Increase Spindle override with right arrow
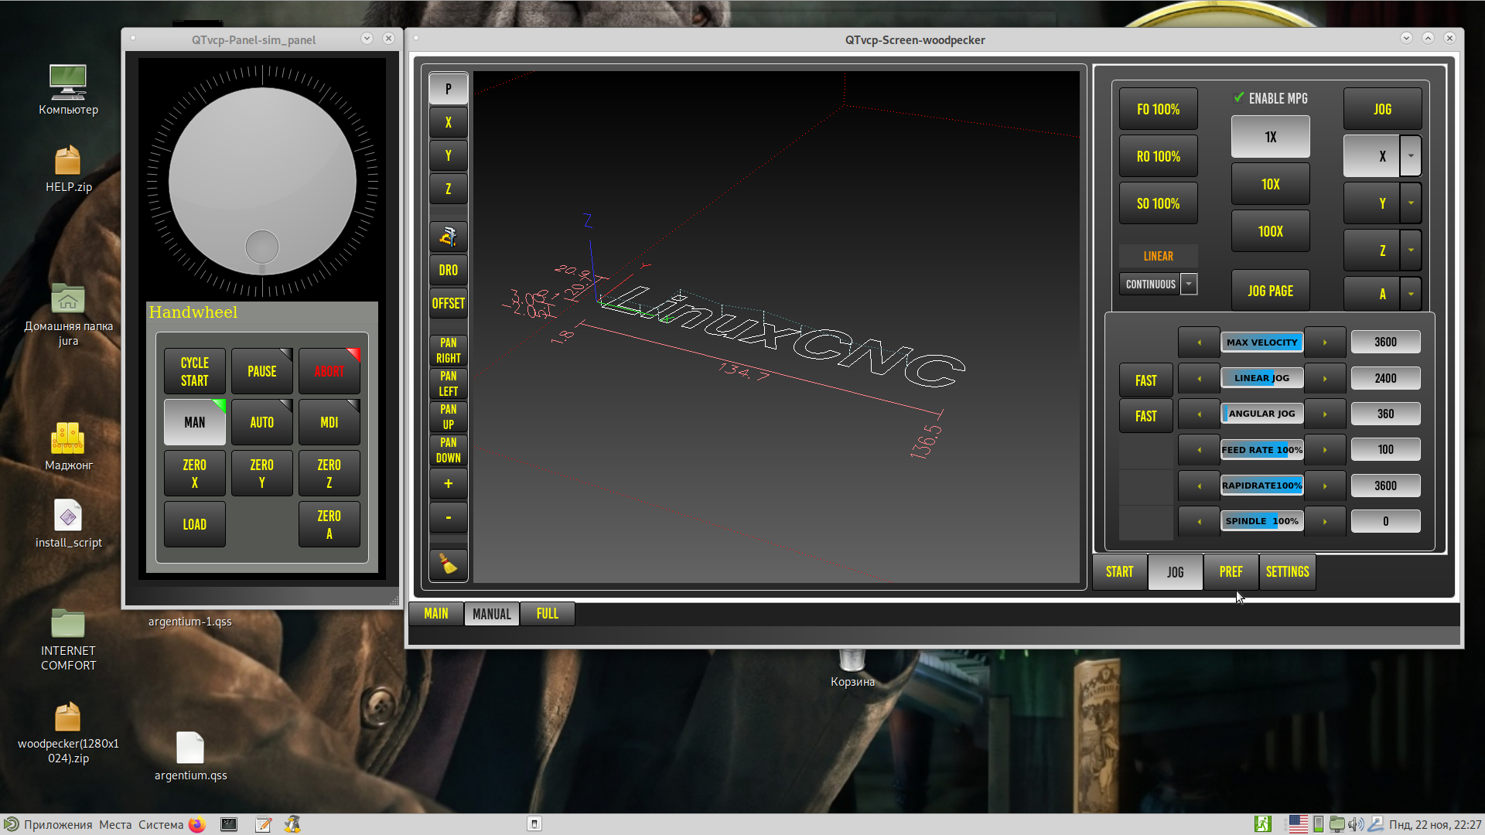1485x835 pixels. pyautogui.click(x=1325, y=521)
